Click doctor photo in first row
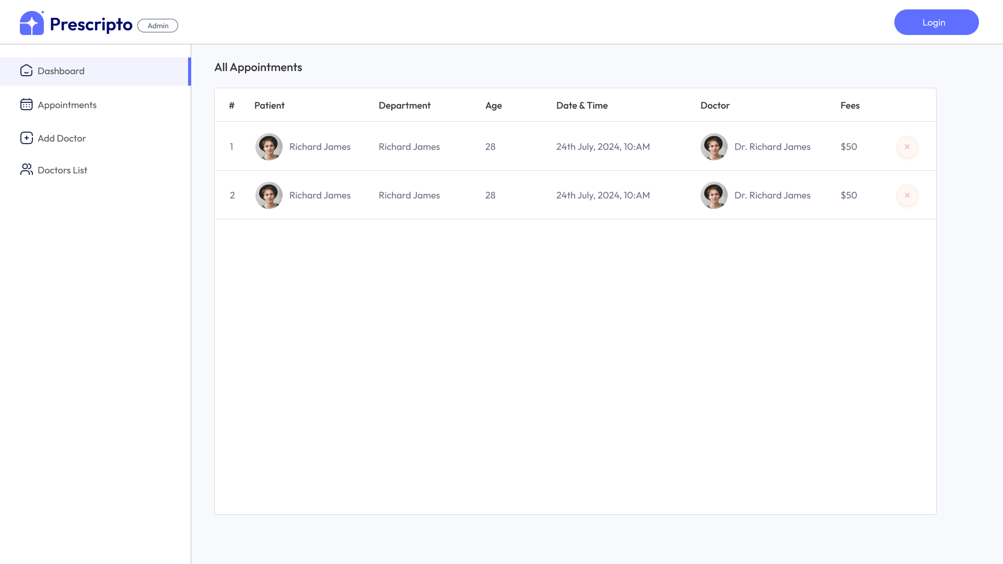This screenshot has height=564, width=1003. click(714, 147)
